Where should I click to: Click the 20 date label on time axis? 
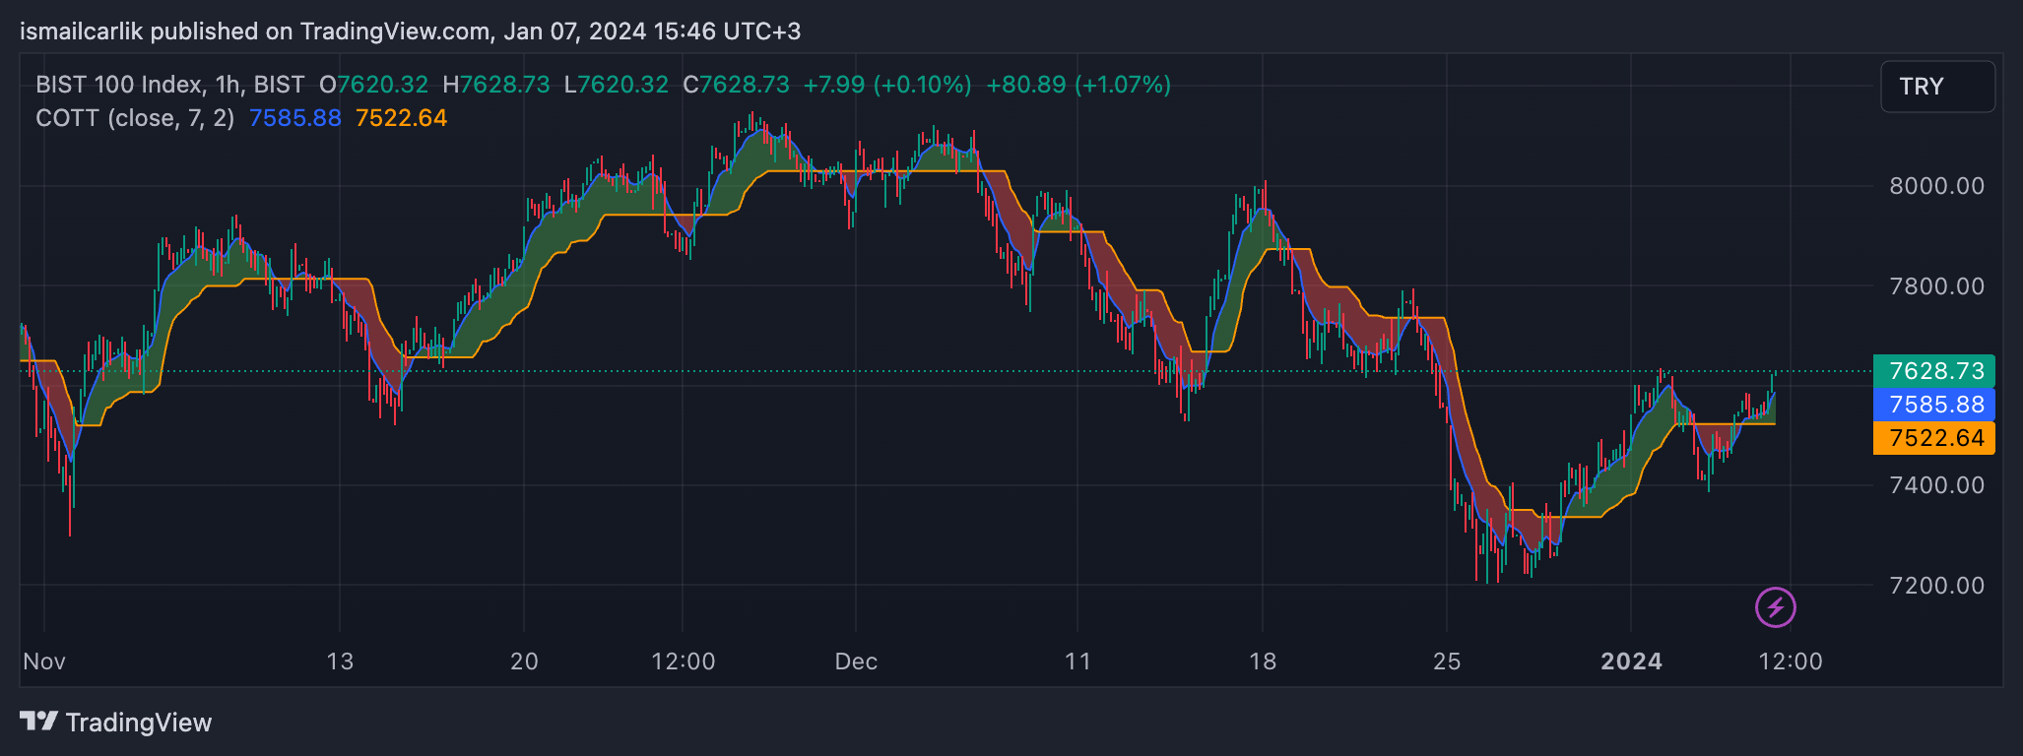(x=524, y=661)
